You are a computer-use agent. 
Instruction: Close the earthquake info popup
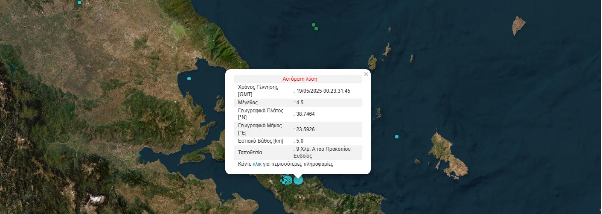(366, 74)
